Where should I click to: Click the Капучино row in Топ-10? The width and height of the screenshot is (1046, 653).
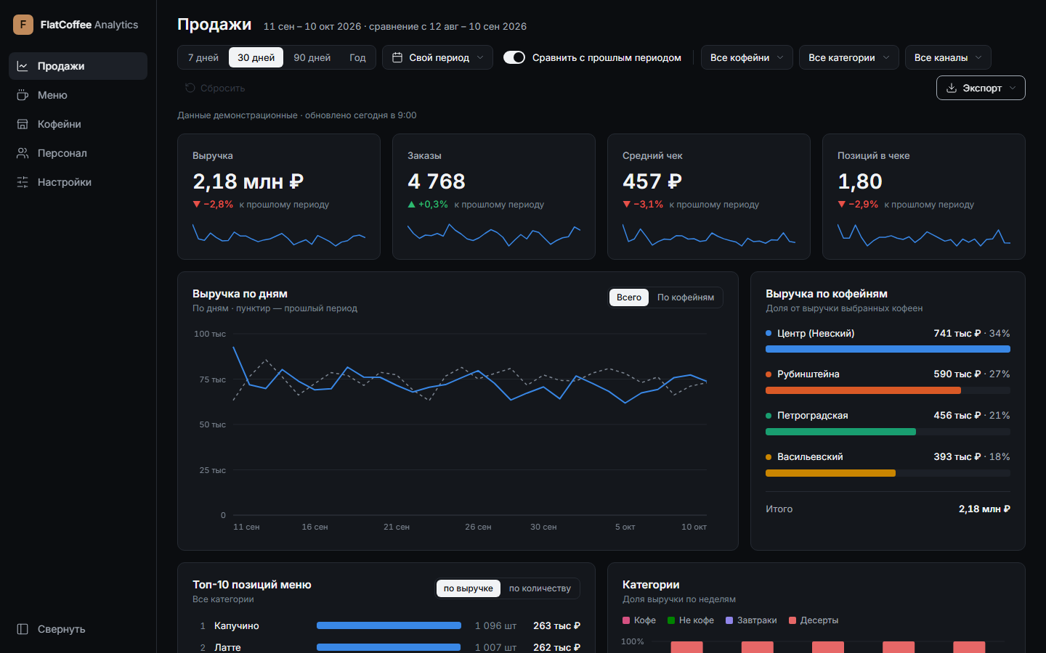tap(386, 625)
